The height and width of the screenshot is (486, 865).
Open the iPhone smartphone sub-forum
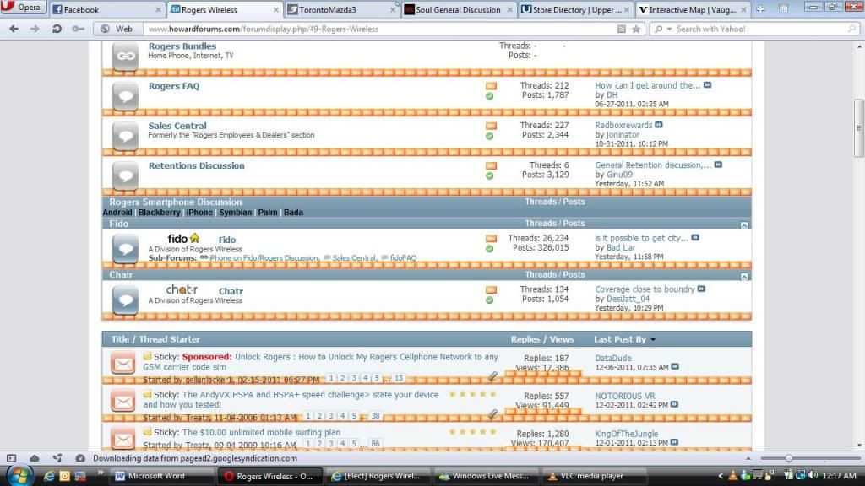(x=199, y=212)
